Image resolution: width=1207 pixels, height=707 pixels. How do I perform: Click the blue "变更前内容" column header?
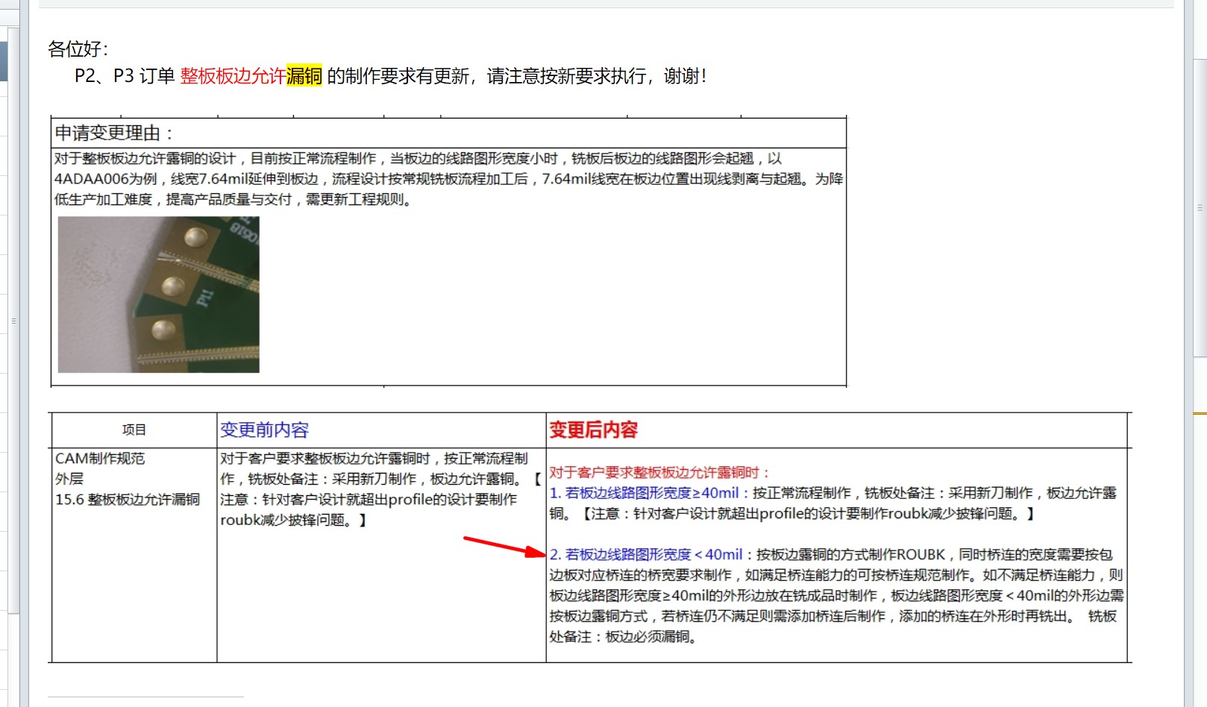265,430
